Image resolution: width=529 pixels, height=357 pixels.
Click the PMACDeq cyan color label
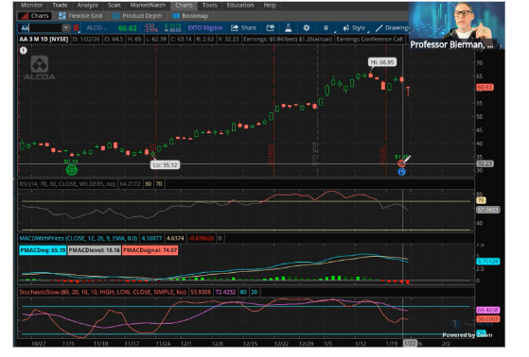coord(43,250)
